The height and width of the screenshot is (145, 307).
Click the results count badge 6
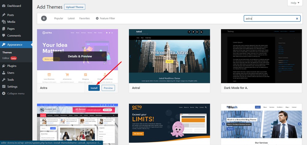pos(44,18)
